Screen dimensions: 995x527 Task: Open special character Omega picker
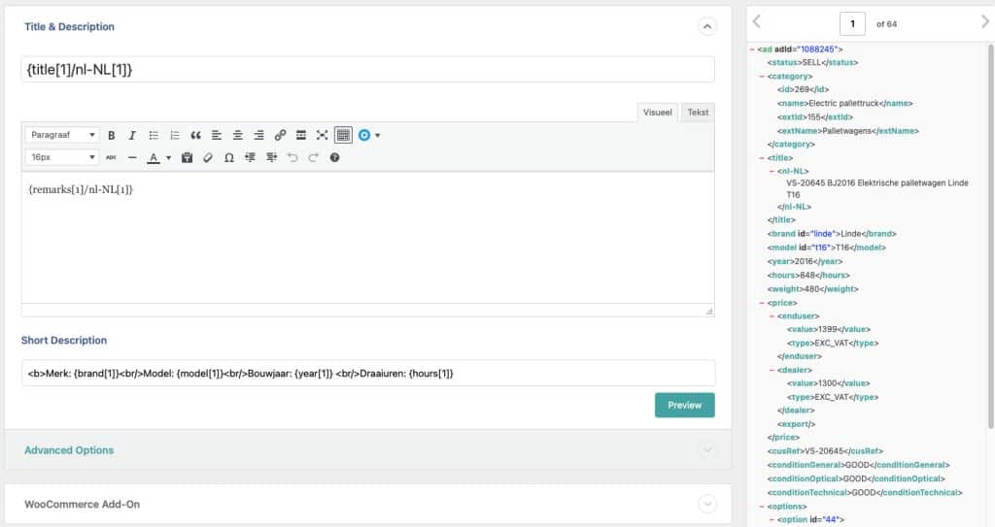229,157
